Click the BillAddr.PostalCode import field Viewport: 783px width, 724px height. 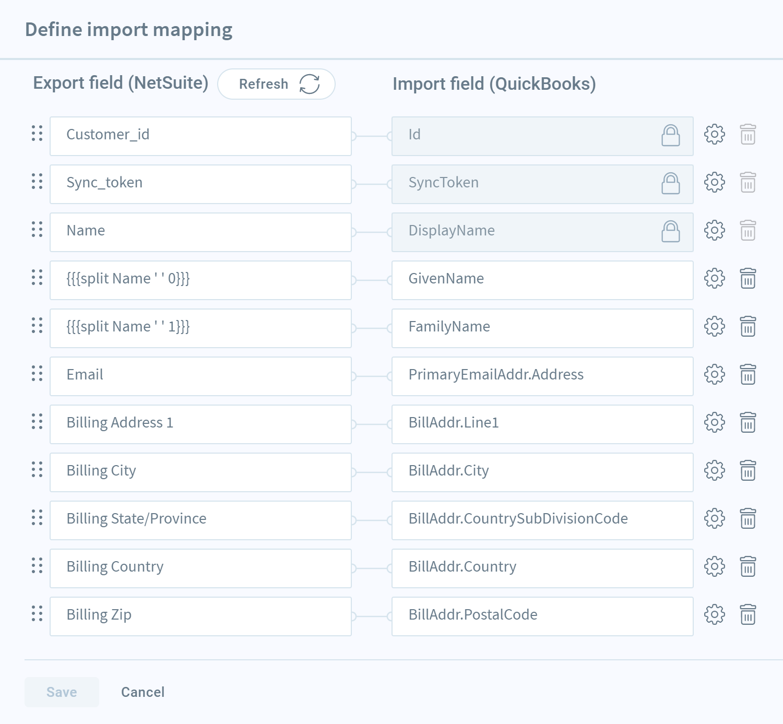point(542,616)
